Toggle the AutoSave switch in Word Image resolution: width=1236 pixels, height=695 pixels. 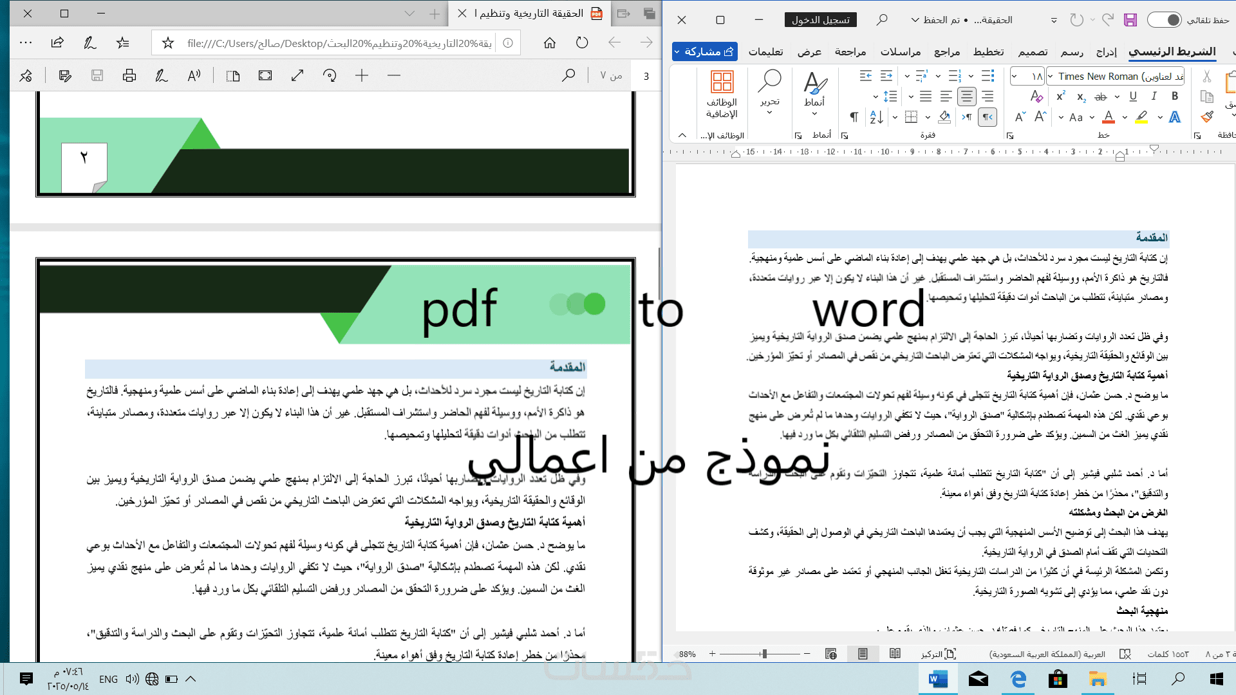point(1164,20)
